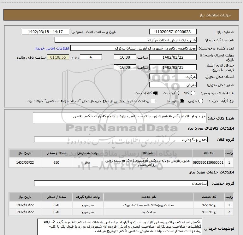Click response deadline time 16:00 field
243x235 pixels.
point(125,57)
